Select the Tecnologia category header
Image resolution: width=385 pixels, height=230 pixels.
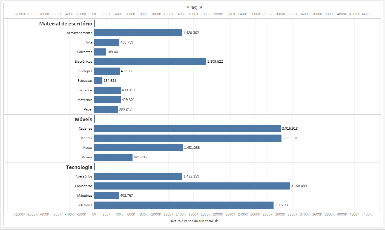(79, 167)
